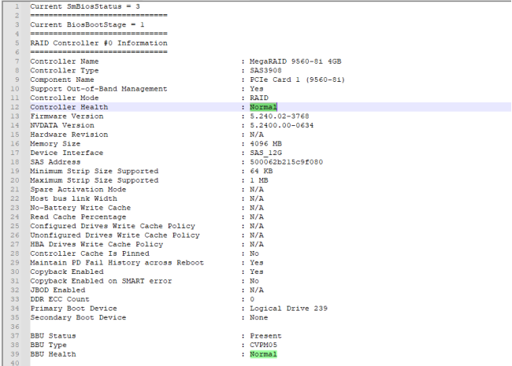Click line number 37 in the gutter

pyautogui.click(x=15, y=335)
